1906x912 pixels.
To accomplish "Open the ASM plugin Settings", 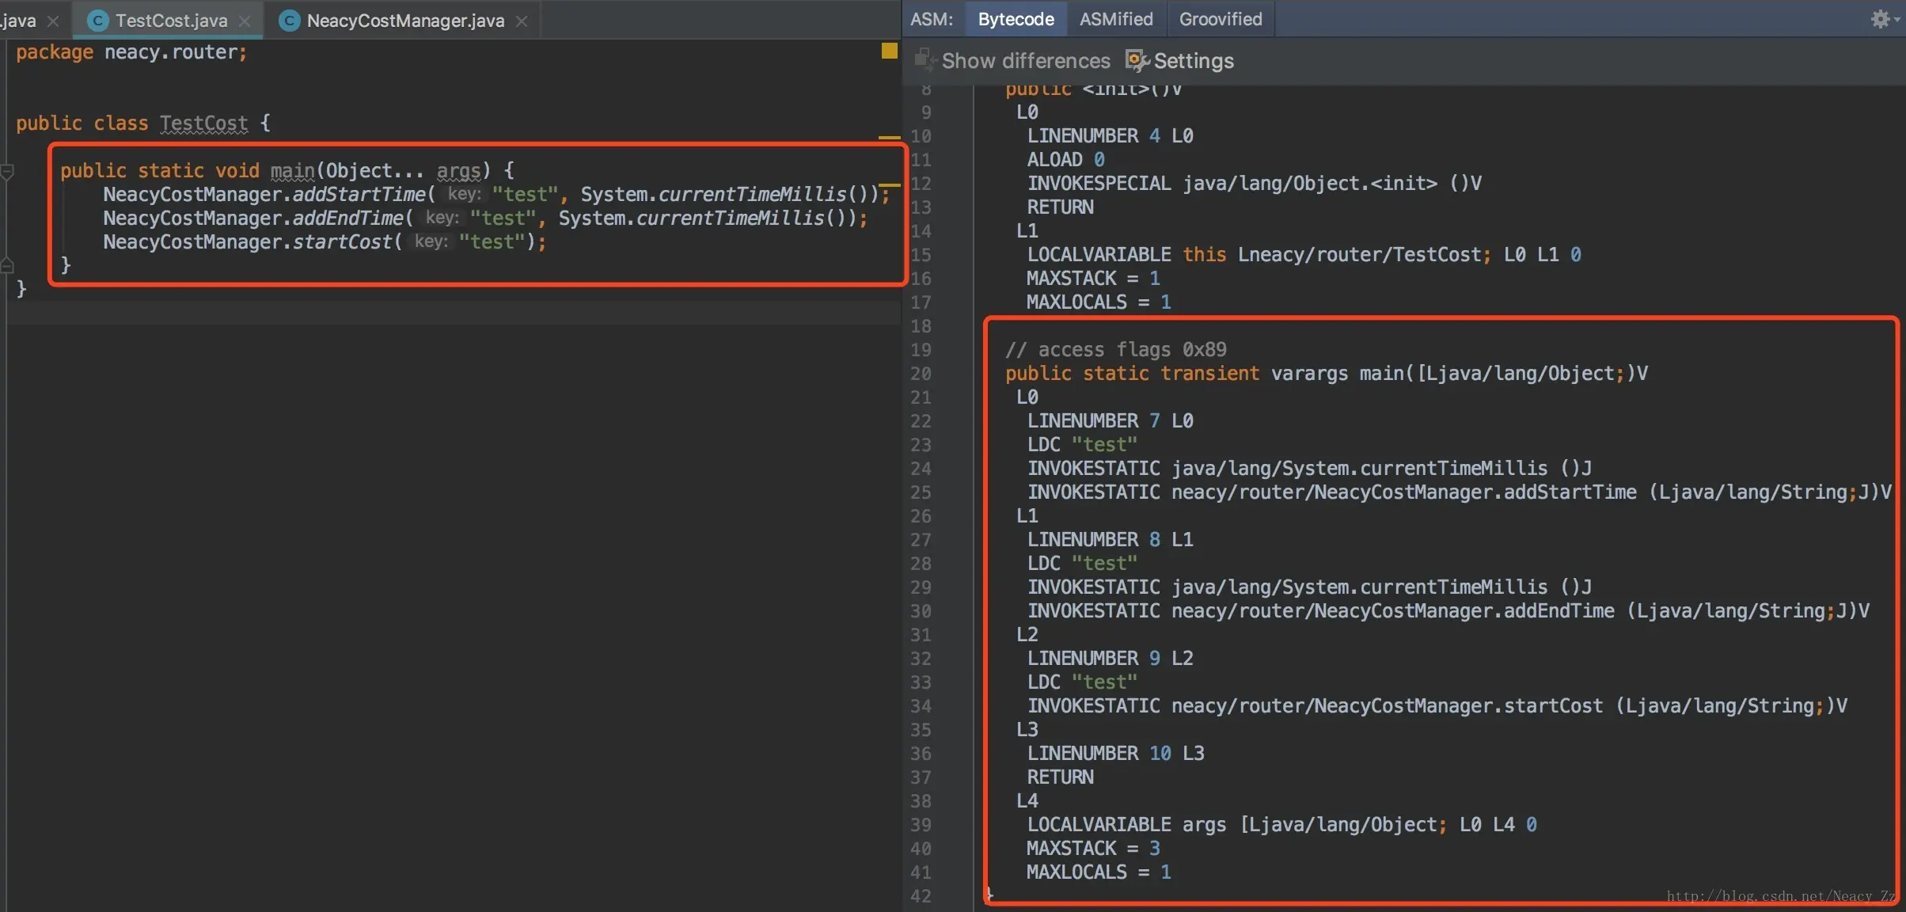I will [1179, 61].
